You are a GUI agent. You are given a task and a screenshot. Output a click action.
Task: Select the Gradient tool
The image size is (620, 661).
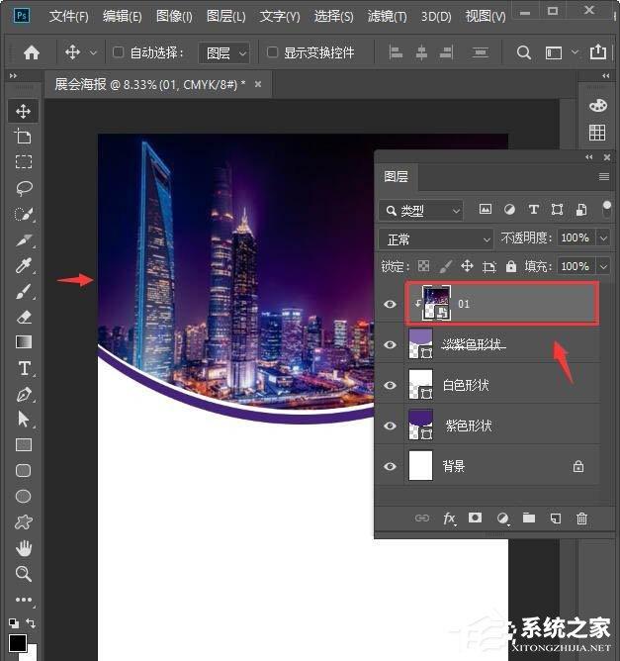click(24, 342)
